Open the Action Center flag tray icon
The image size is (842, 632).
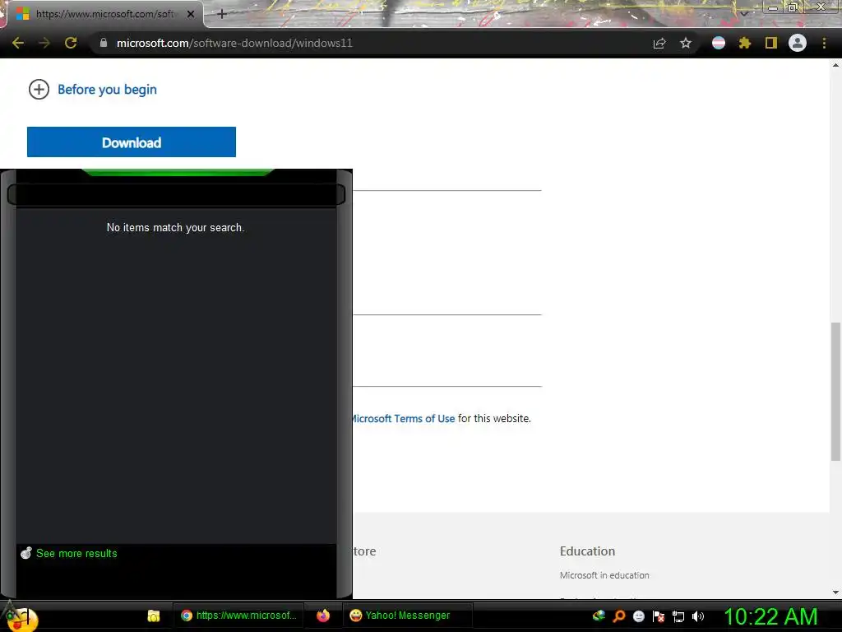[659, 616]
